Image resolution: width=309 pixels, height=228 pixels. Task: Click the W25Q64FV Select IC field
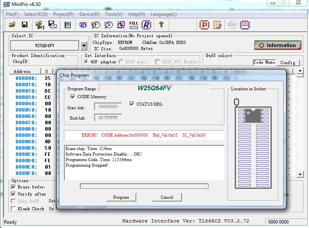(x=45, y=46)
